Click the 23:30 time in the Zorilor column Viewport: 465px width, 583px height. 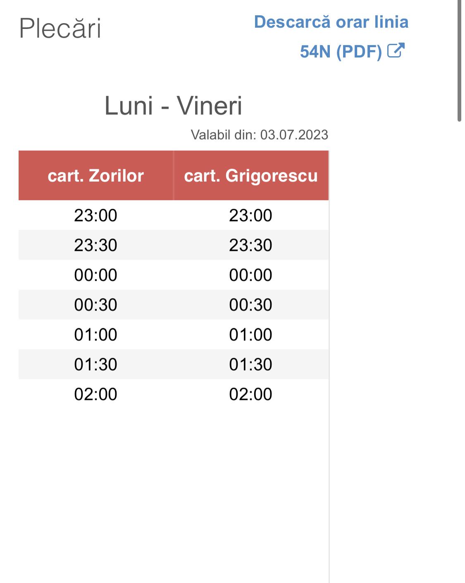pos(96,245)
